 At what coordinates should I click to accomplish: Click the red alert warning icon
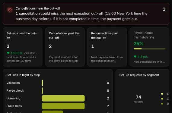coord(10,10)
